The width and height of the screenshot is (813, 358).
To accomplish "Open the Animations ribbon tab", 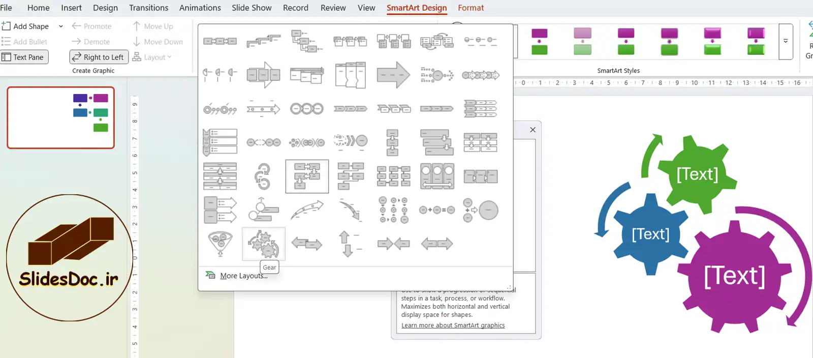I will click(x=200, y=8).
